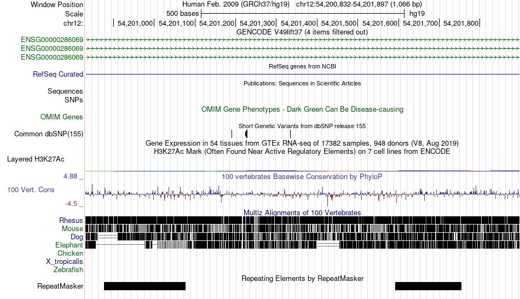Click the bottom ENSG00000286069 gene label
Screen dimensions: 520x299
point(52,57)
